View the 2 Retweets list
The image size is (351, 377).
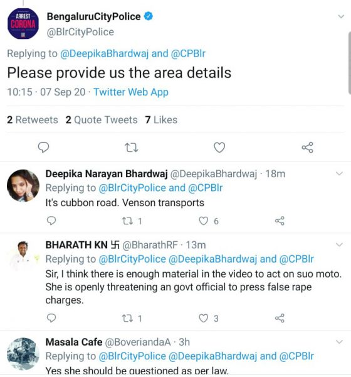click(x=33, y=120)
